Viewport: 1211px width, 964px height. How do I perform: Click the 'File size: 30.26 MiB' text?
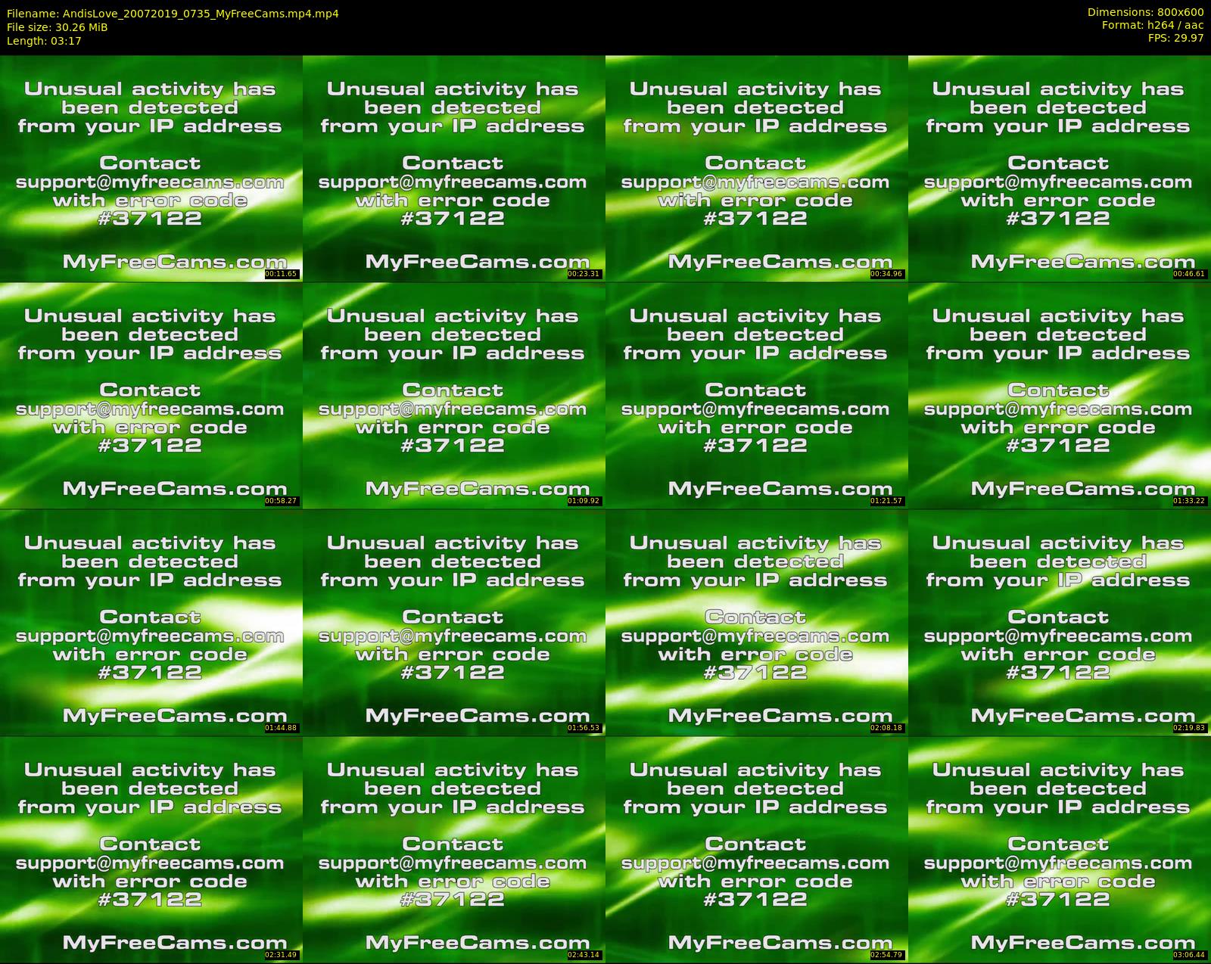tap(58, 27)
